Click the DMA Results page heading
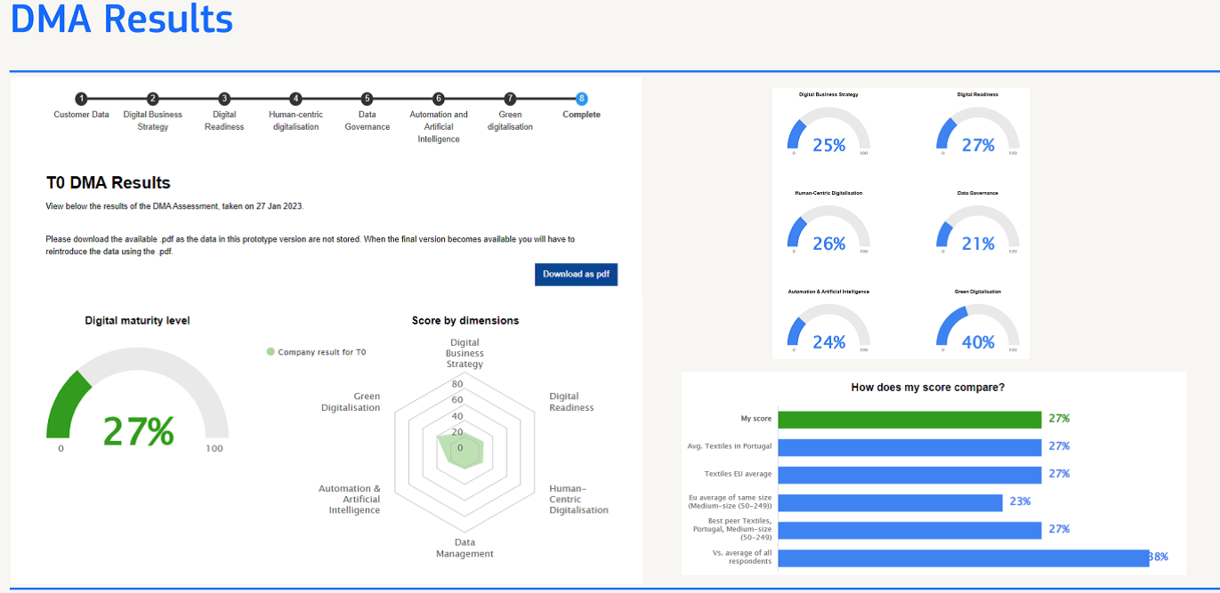 coord(122,20)
